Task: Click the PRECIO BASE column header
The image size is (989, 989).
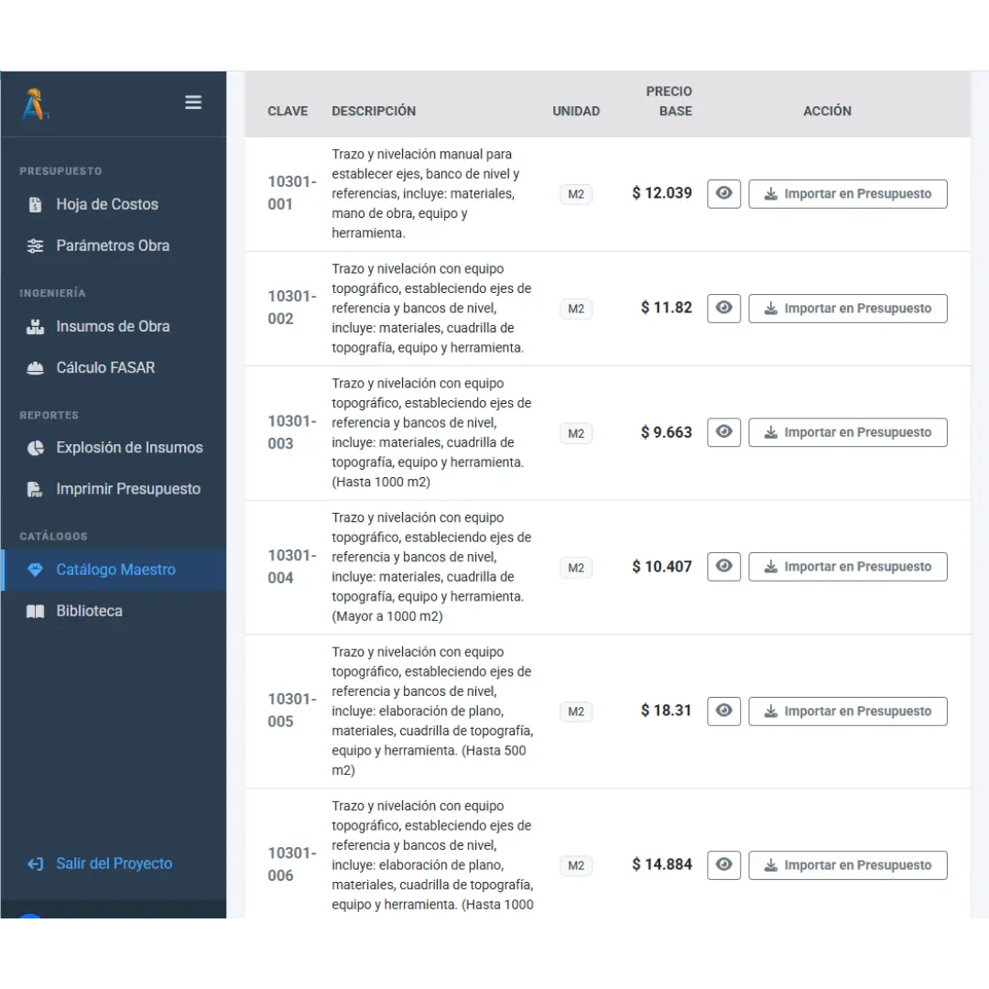Action: pos(668,101)
